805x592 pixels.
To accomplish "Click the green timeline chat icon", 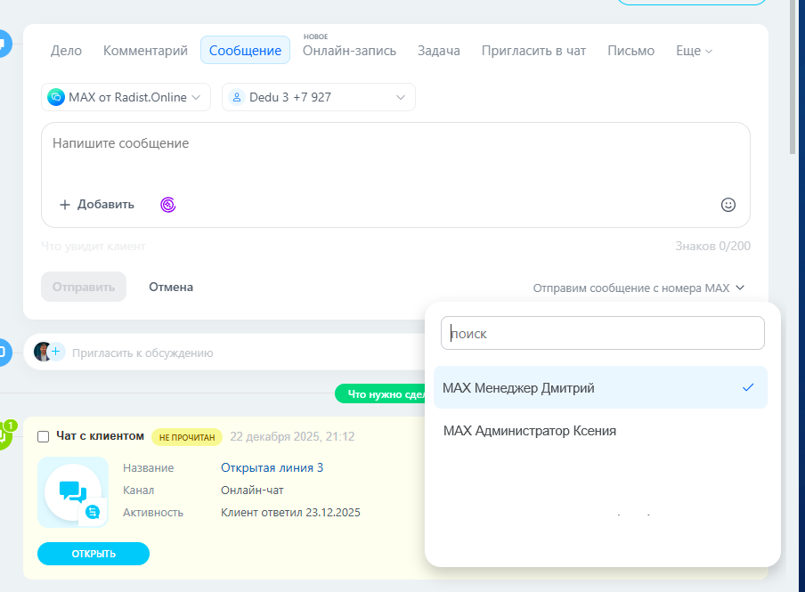I will pyautogui.click(x=4, y=435).
